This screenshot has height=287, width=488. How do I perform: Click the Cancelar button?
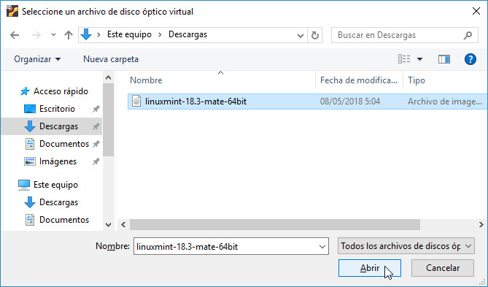(443, 268)
